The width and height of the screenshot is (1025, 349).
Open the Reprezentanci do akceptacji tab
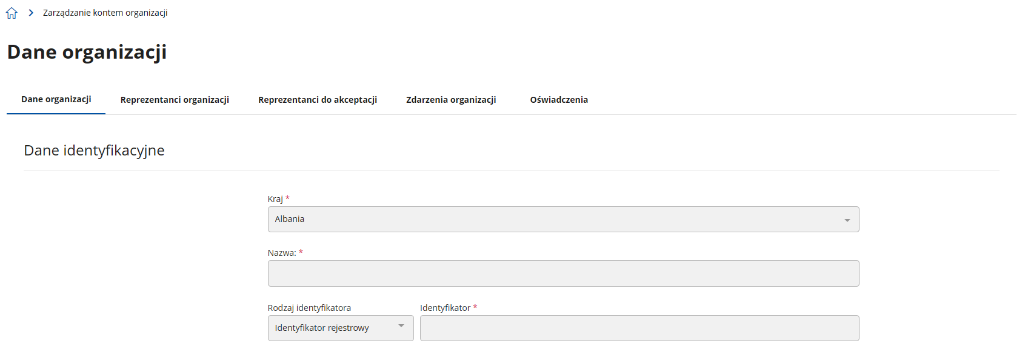318,100
